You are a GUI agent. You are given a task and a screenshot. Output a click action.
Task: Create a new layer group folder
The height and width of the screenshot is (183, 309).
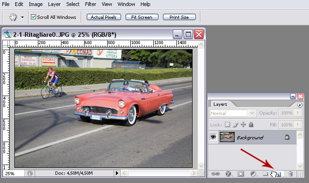click(265, 174)
